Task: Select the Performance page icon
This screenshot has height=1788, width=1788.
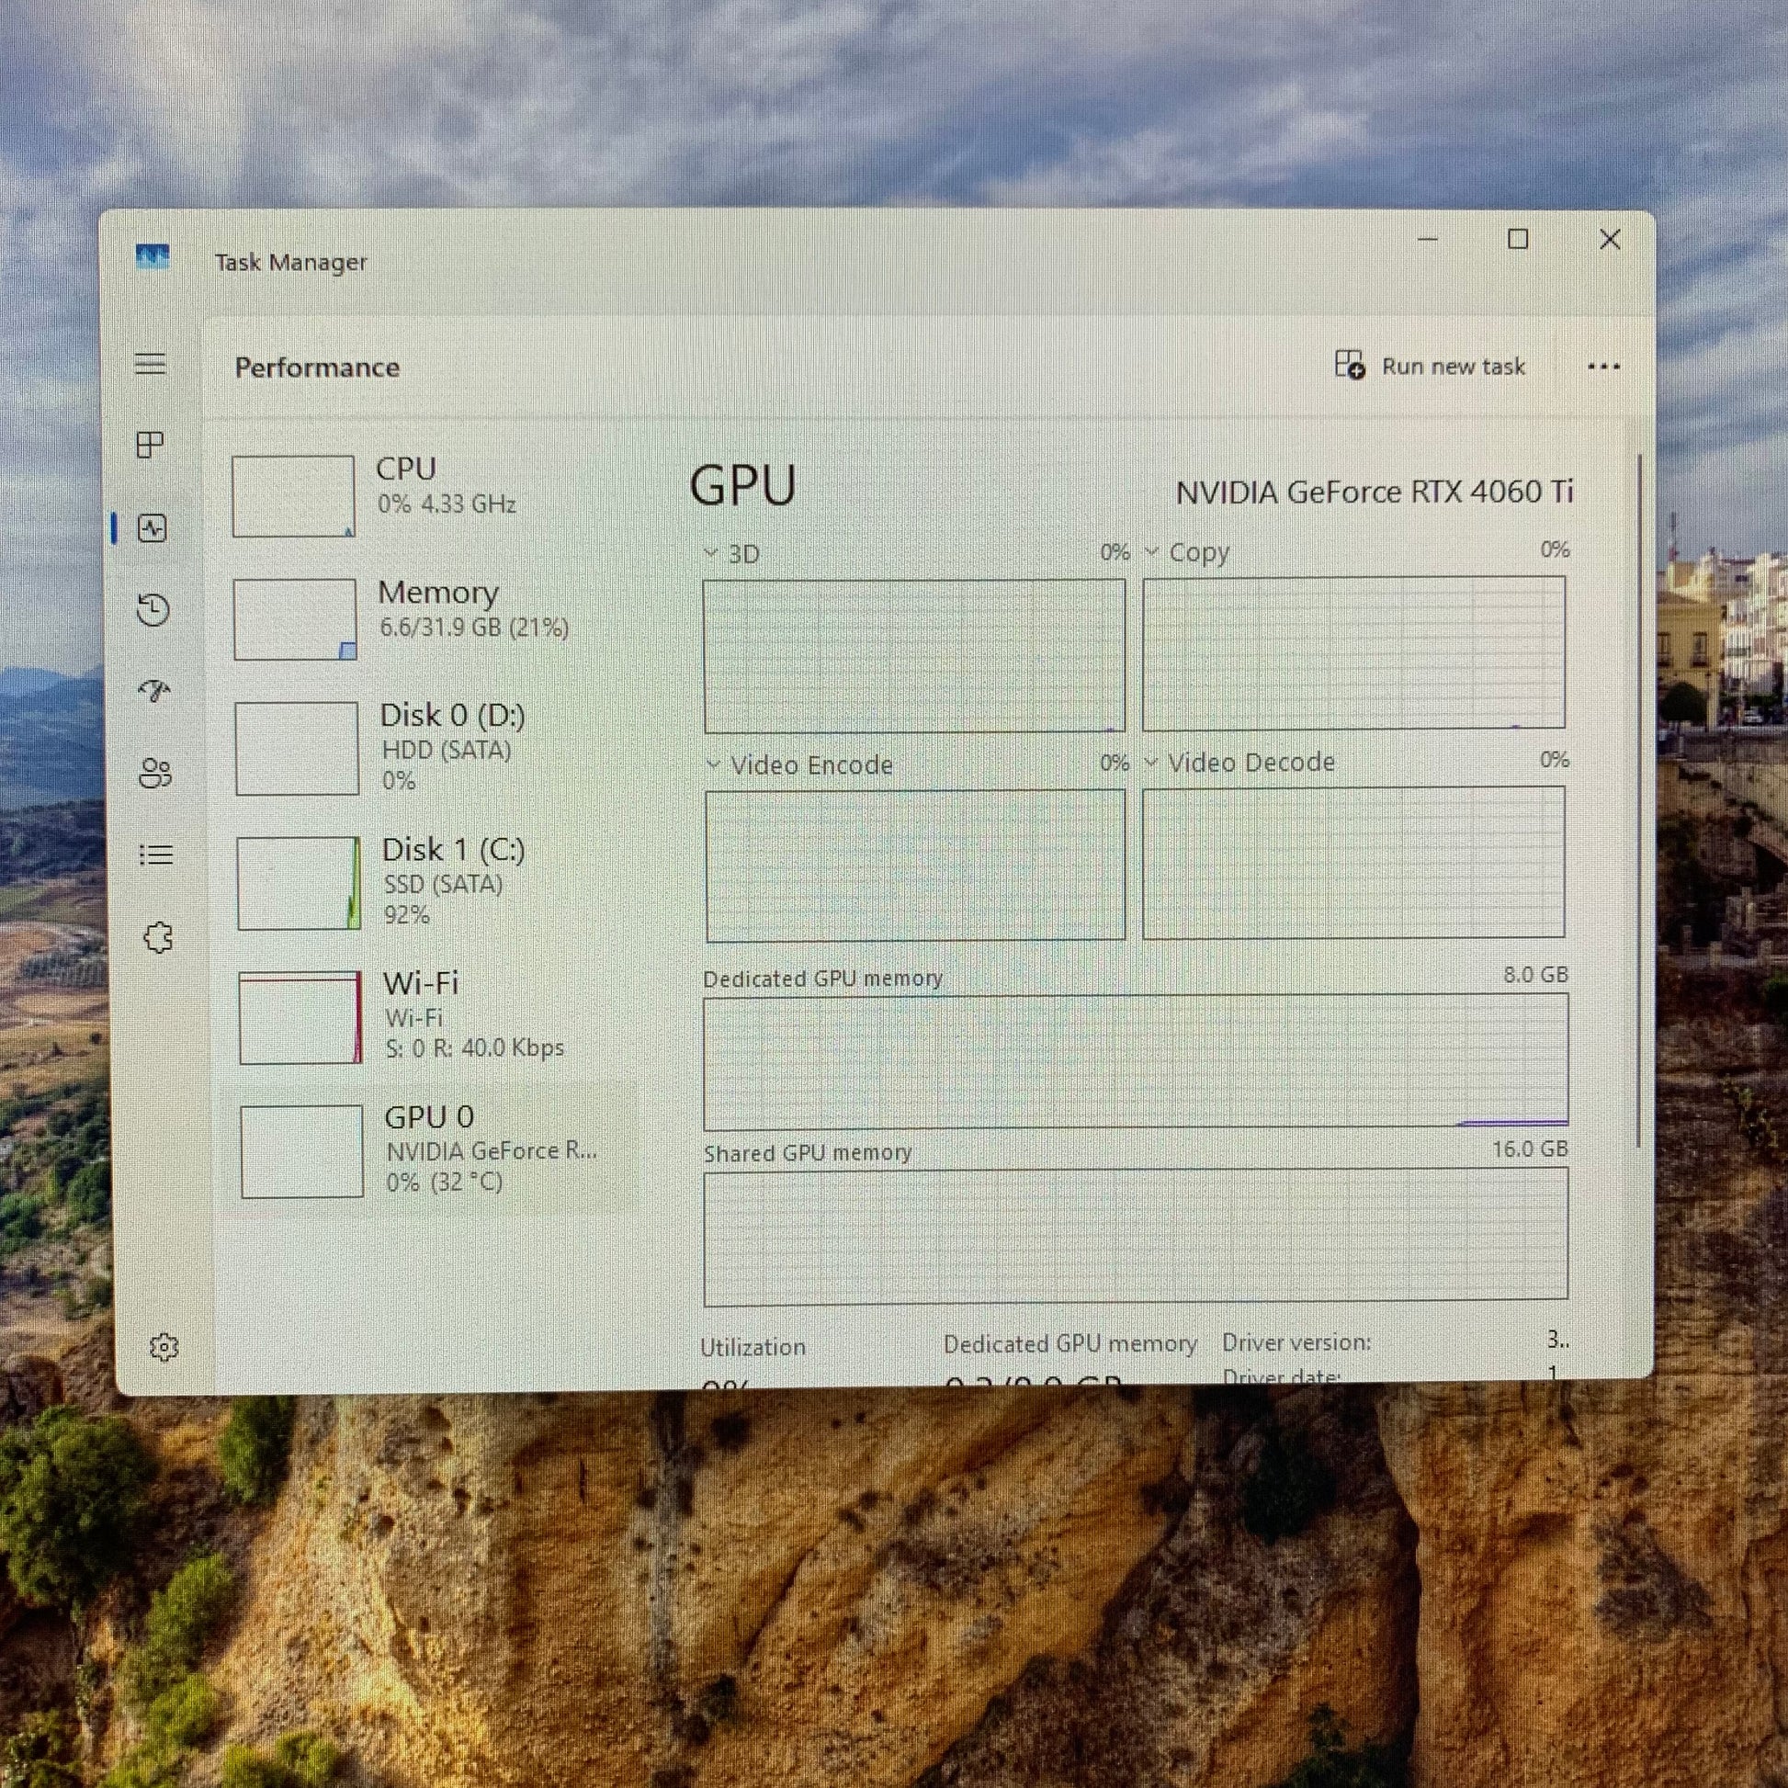Action: tap(153, 528)
